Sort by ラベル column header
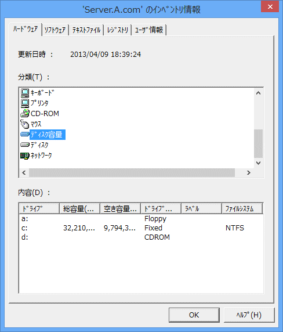The height and width of the screenshot is (332, 283). pyautogui.click(x=201, y=209)
